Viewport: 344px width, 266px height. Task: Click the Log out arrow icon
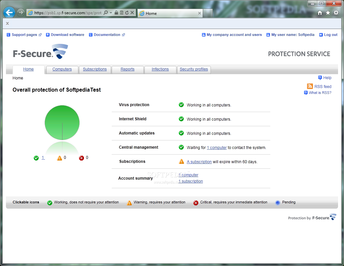pyautogui.click(x=321, y=35)
